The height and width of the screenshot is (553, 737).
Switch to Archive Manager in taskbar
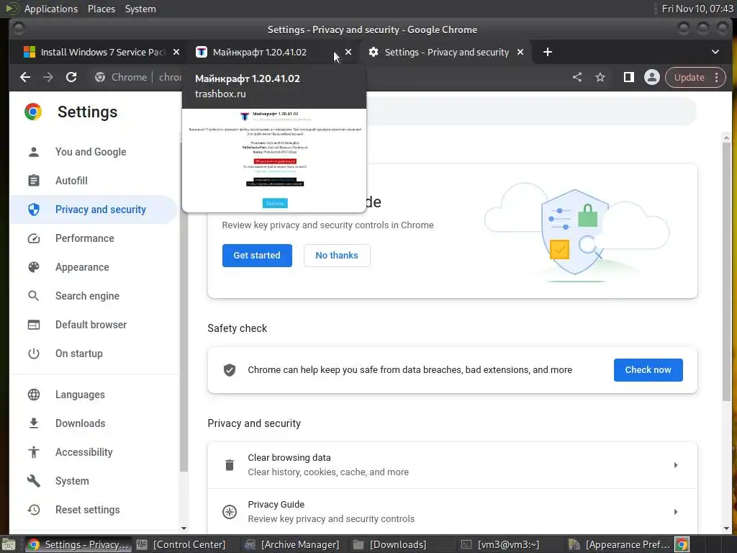click(x=292, y=544)
